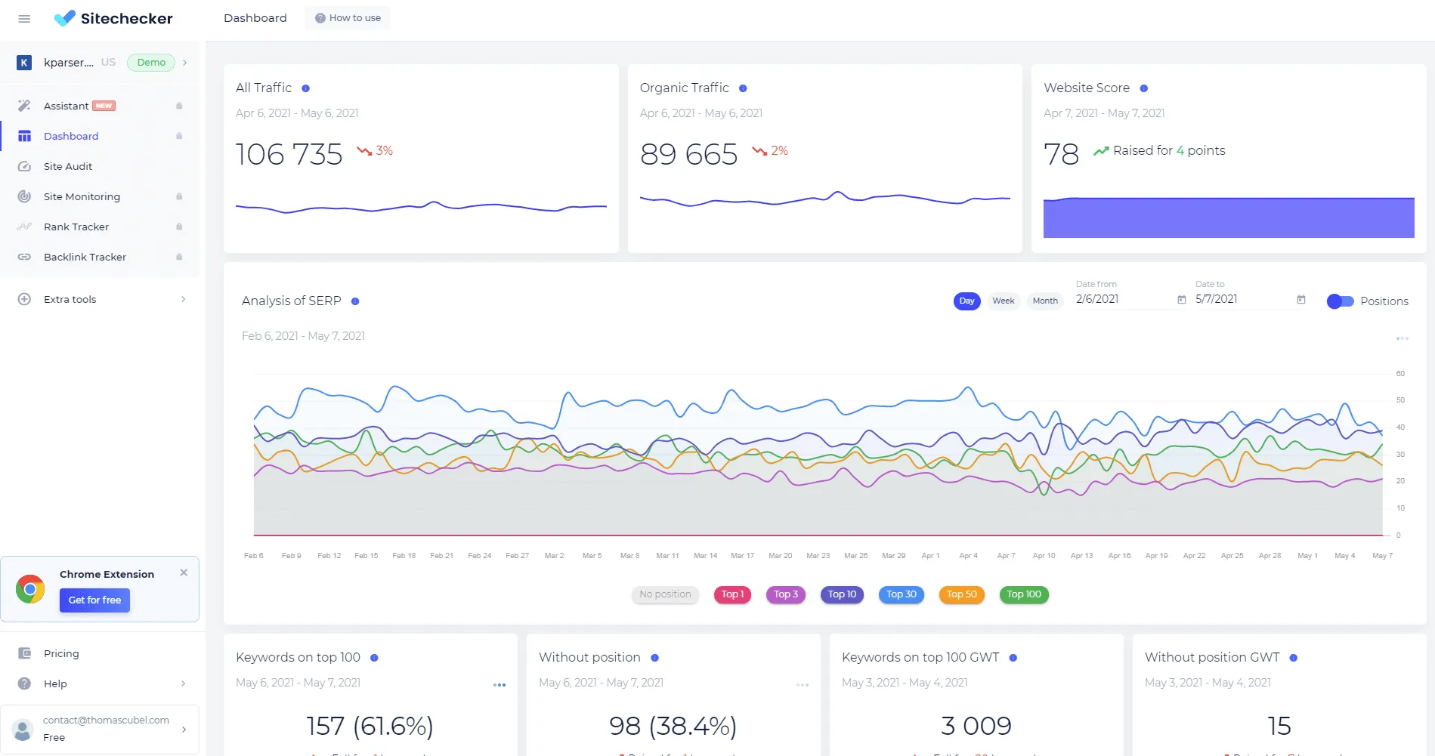Open the calendar picker for Date from
1435x756 pixels.
1181,299
